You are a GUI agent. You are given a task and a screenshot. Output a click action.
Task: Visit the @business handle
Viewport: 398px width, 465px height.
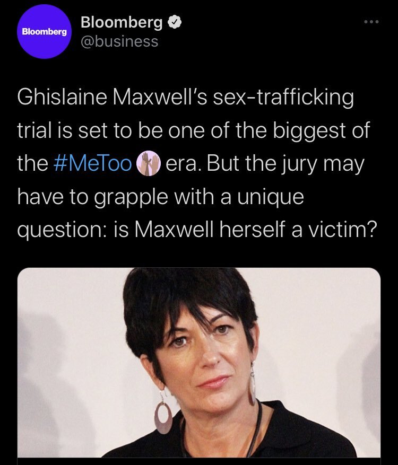tap(119, 41)
